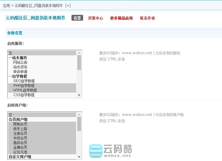Click the 应用 breadcrumb link
Viewport: 222px width, 161px height.
(6, 6)
